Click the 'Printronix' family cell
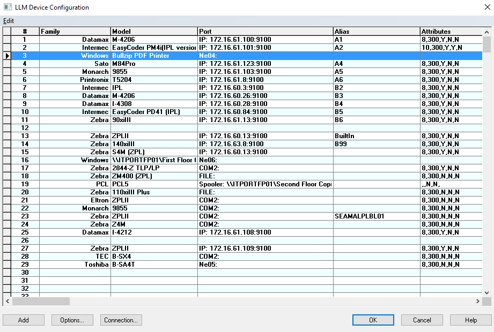Screen dimensions: 494x332 tap(75, 80)
